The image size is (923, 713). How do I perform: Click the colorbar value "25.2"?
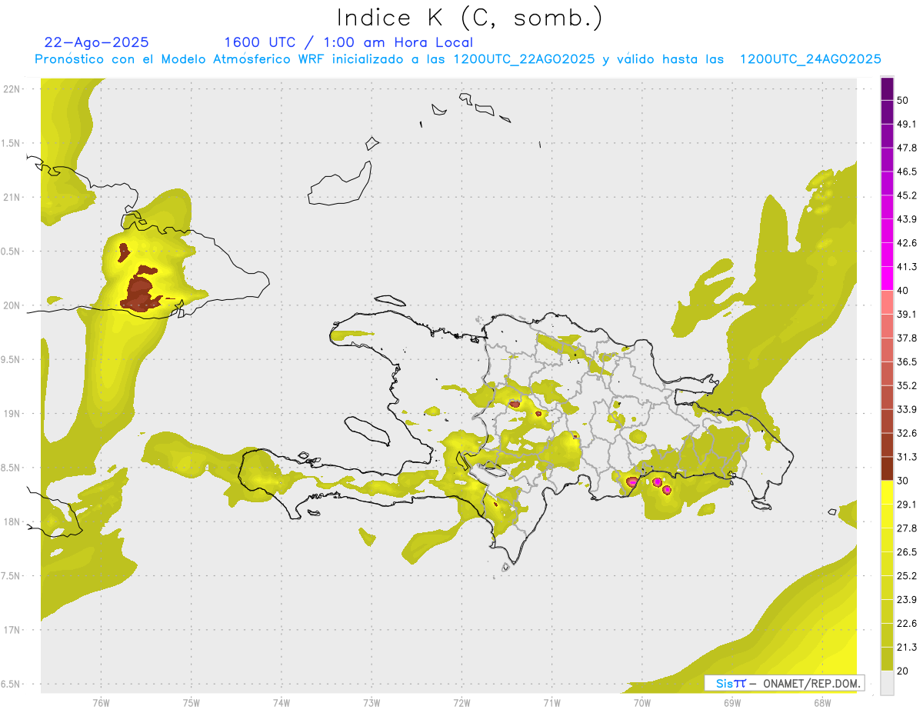click(x=907, y=576)
